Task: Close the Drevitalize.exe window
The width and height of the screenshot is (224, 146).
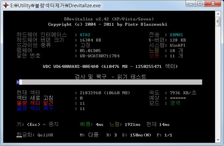Action: [x=213, y=3]
